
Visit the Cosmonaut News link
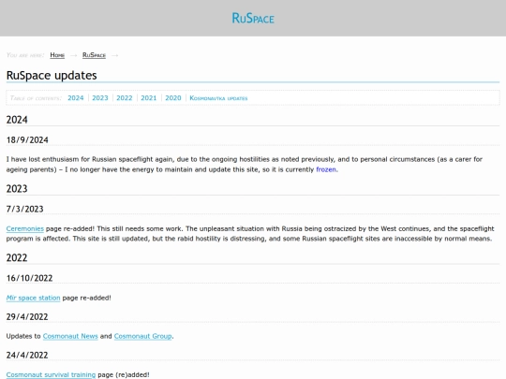point(70,336)
